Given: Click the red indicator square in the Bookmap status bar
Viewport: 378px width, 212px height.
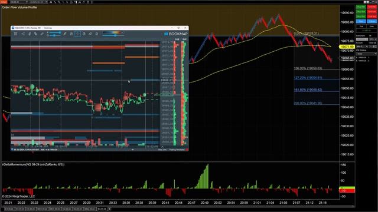Looking at the screenshot, I should pyautogui.click(x=187, y=150).
